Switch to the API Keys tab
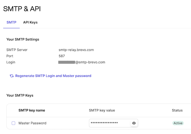191x134 pixels. click(30, 23)
